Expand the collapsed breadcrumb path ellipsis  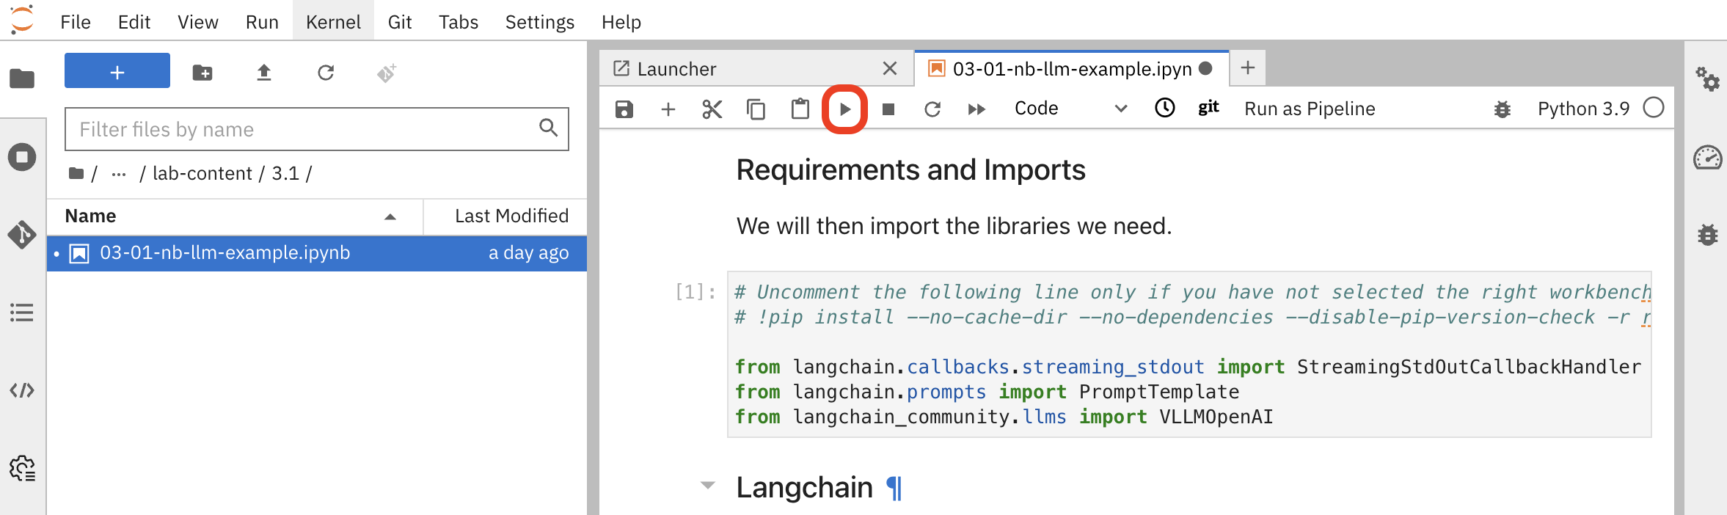tap(118, 174)
